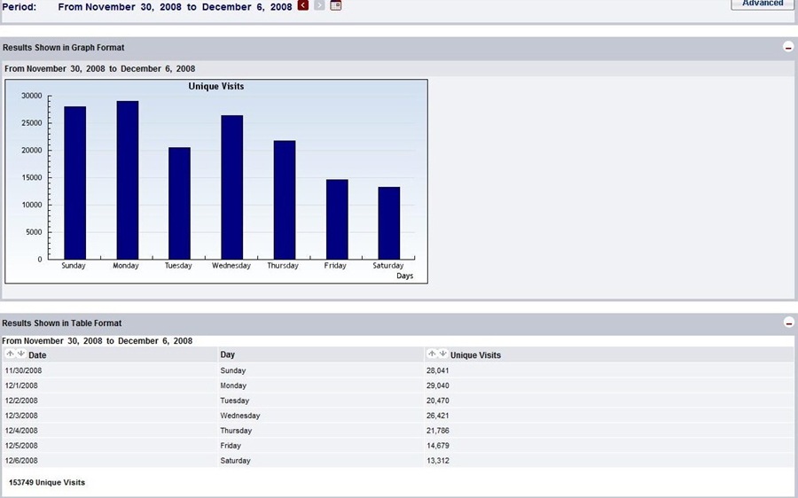Click the Friday label under the chart
The width and height of the screenshot is (798, 498).
pos(335,266)
